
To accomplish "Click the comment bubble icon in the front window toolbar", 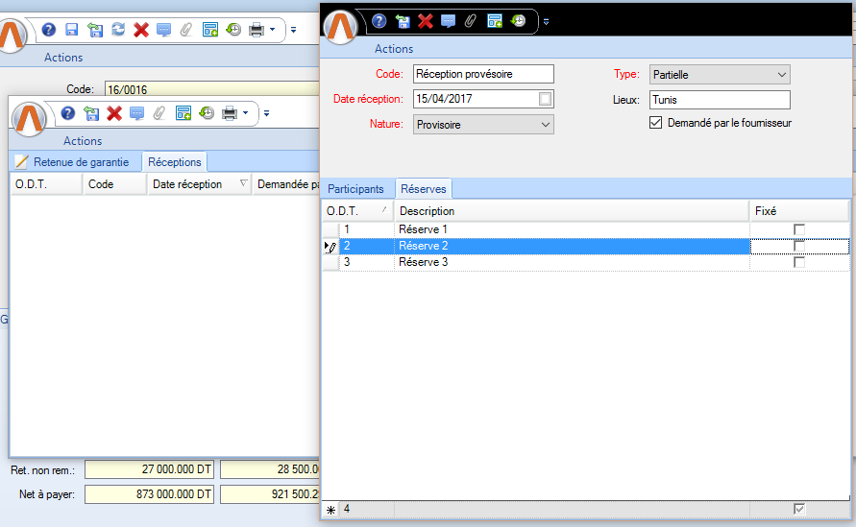I will [x=448, y=20].
